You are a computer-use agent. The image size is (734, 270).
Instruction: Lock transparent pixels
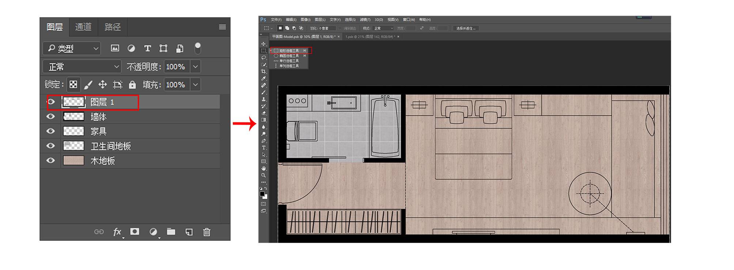(x=73, y=85)
